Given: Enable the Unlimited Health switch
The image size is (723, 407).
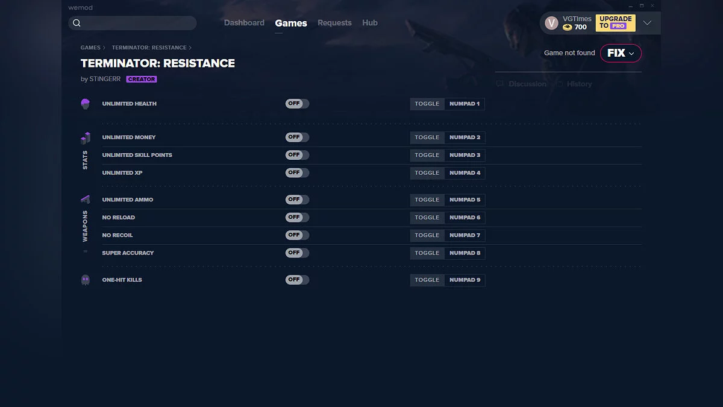Looking at the screenshot, I should [x=296, y=103].
